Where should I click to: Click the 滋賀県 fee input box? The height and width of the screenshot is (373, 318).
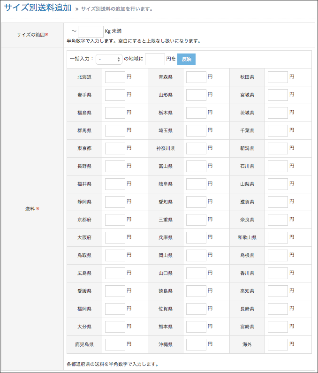click(278, 202)
